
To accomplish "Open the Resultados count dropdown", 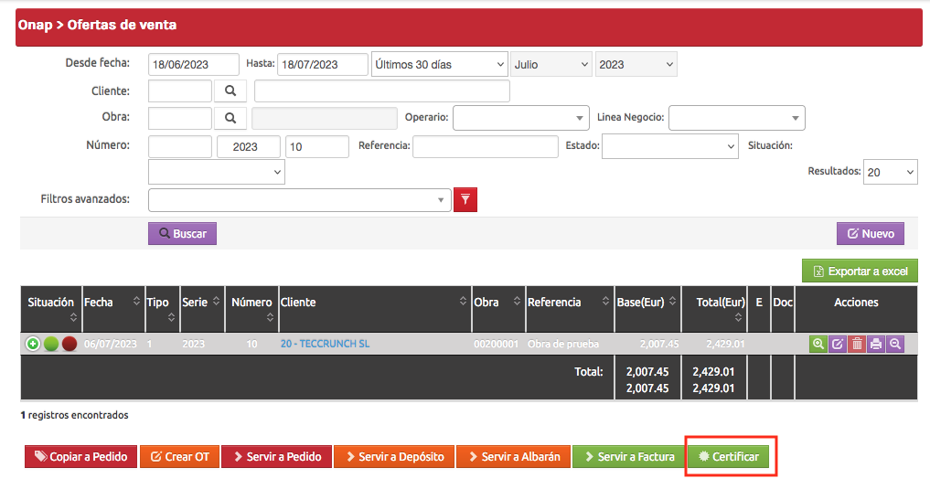I will [x=891, y=172].
